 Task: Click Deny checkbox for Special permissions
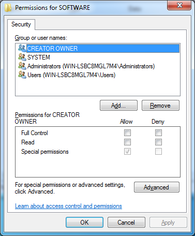(158, 152)
